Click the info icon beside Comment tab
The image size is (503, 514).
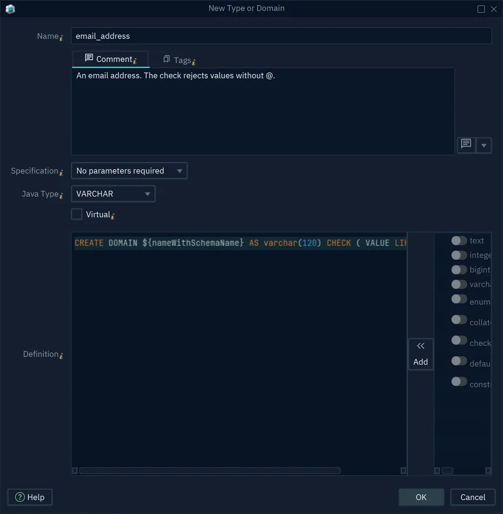(x=135, y=61)
